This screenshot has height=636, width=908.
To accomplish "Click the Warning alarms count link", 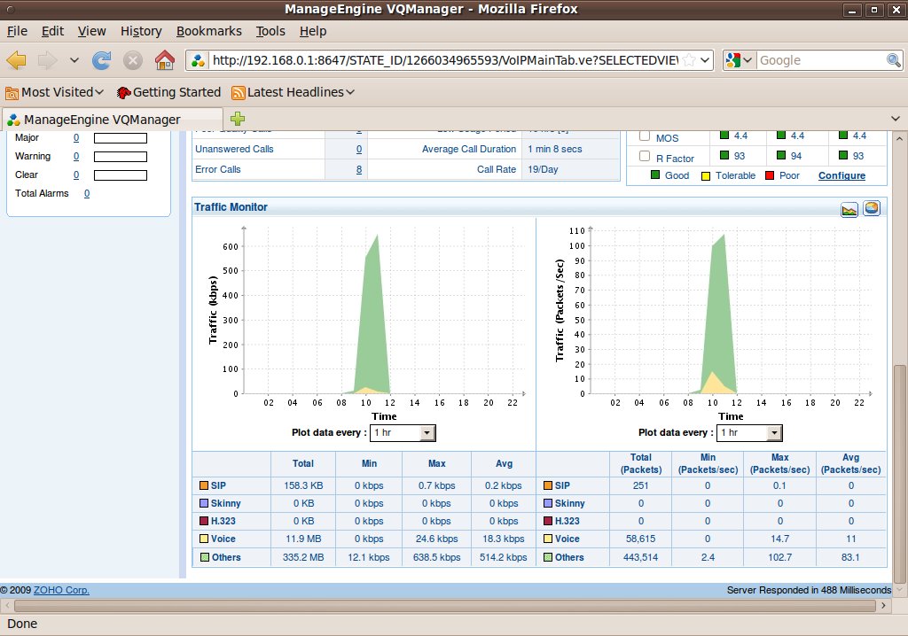I will [x=76, y=156].
